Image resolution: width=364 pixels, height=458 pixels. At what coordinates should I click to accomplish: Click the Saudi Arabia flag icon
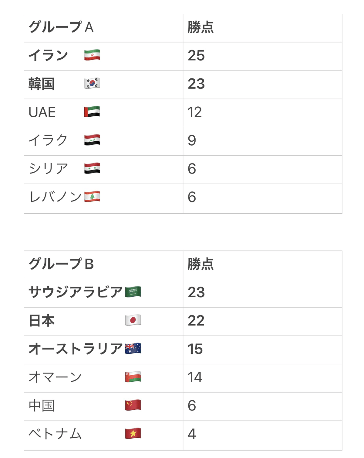[x=133, y=292]
